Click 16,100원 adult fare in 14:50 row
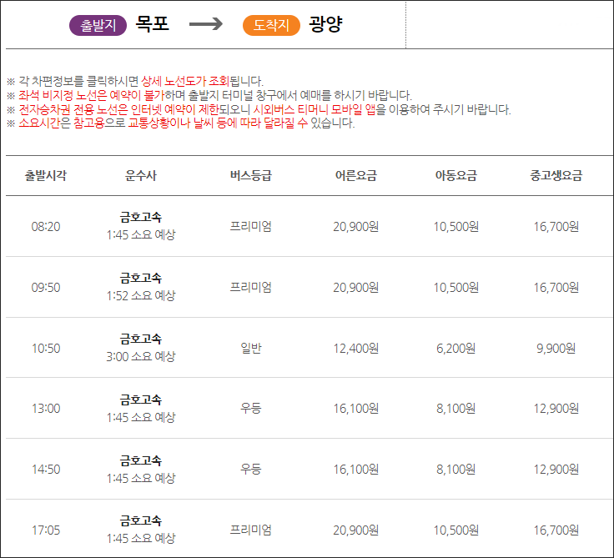The width and height of the screenshot is (614, 558). pyautogui.click(x=356, y=469)
